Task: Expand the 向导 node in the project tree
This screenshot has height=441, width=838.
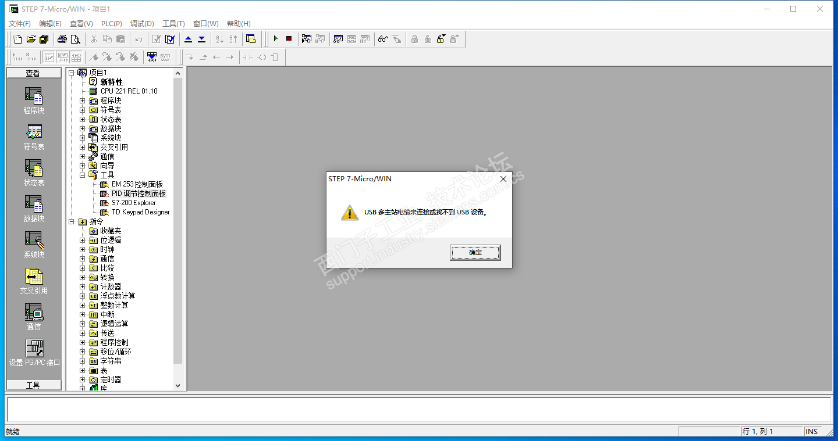Action: (83, 166)
